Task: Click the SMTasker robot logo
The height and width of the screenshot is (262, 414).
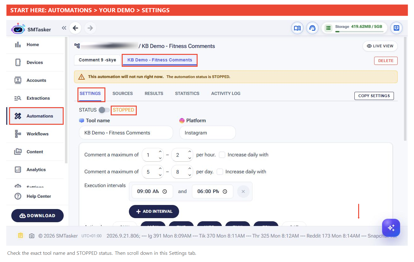Action: (x=18, y=29)
